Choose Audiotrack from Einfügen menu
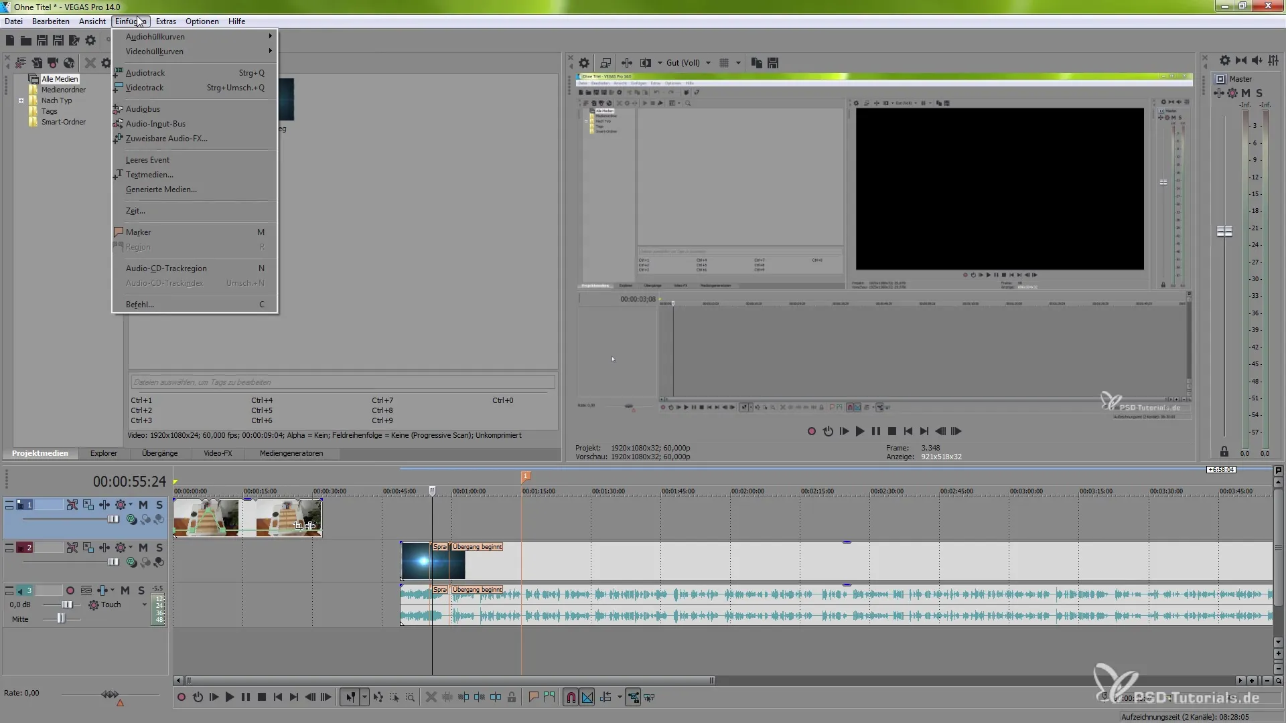1286x723 pixels. (195, 73)
